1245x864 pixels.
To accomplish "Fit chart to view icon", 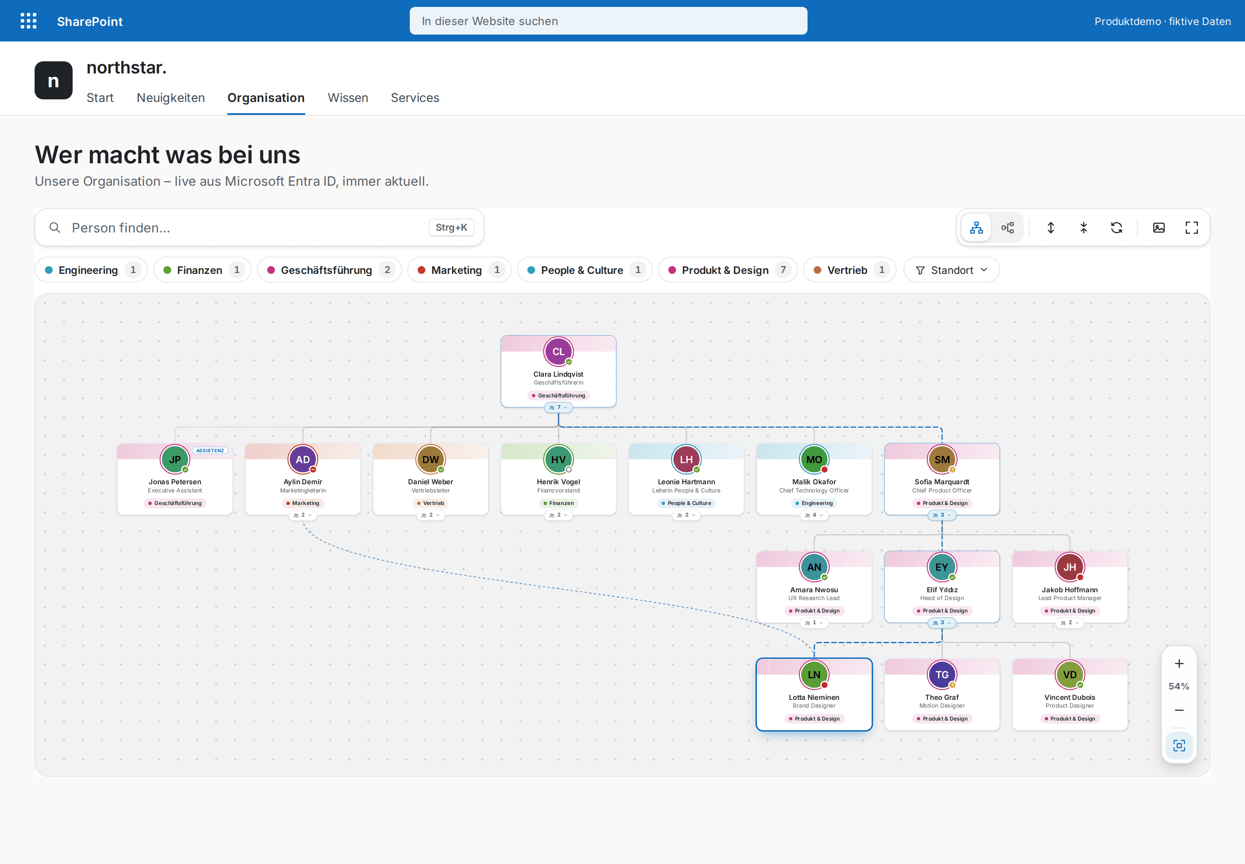I will (x=1179, y=746).
